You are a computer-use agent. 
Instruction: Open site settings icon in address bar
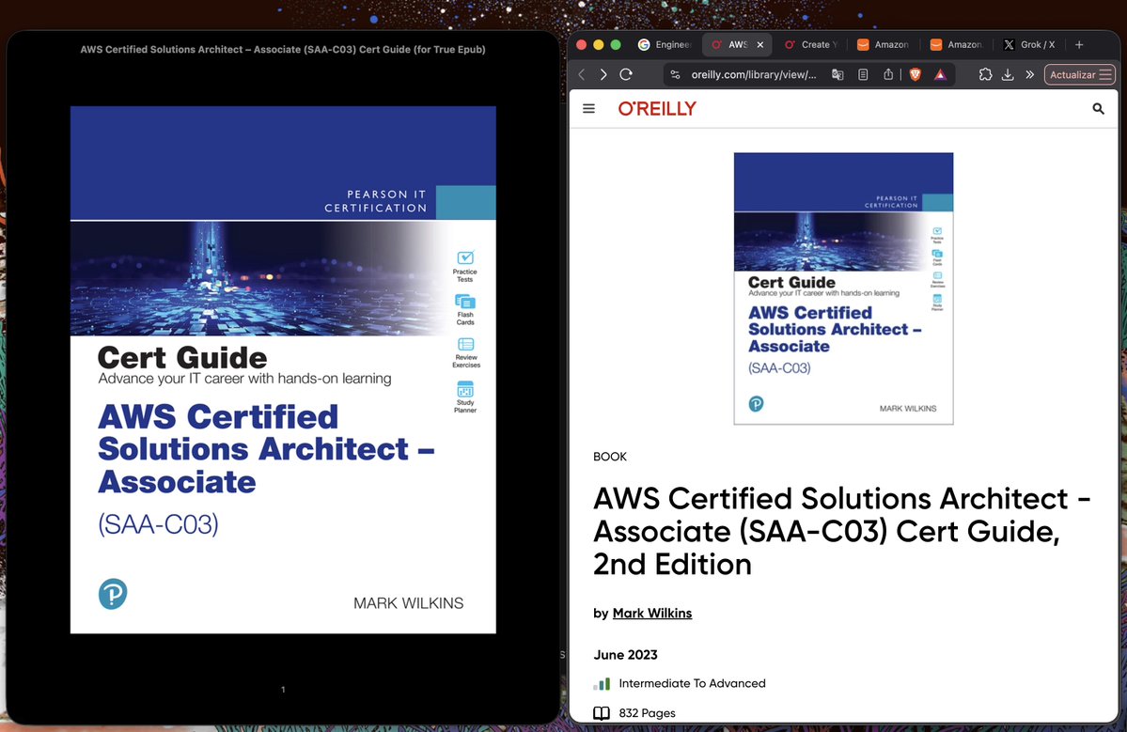[x=675, y=75]
